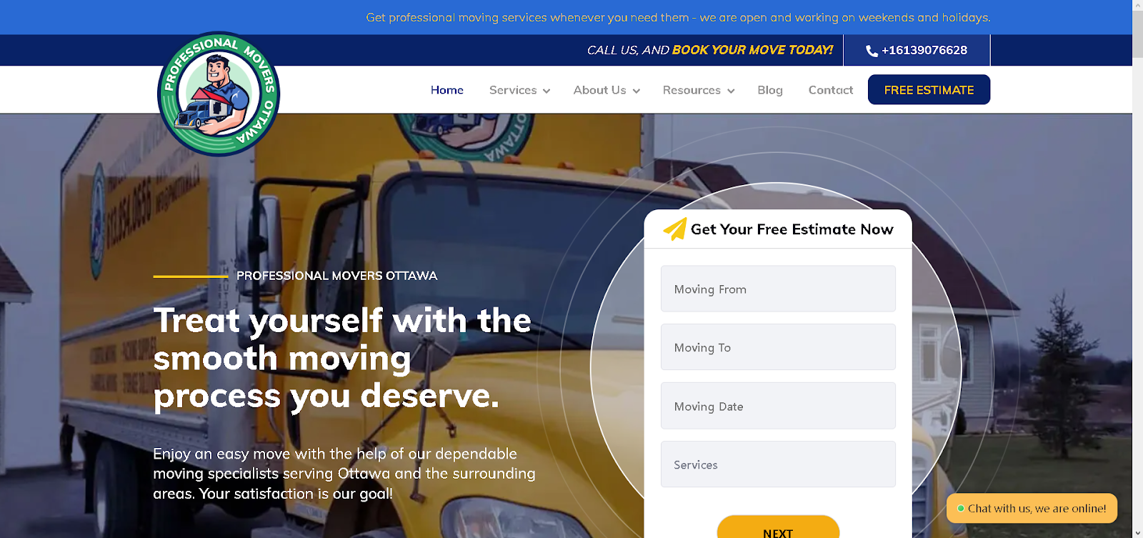1143x538 pixels.
Task: Click the phone handset icon
Action: point(872,51)
